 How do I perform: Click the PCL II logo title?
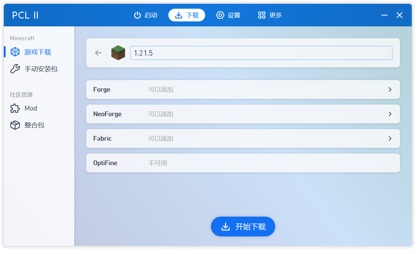pyautogui.click(x=25, y=15)
